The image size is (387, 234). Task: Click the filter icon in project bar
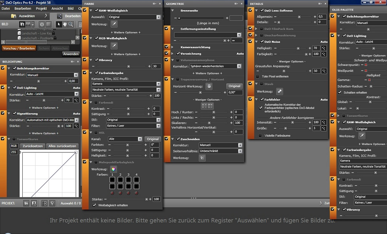coord(52,203)
